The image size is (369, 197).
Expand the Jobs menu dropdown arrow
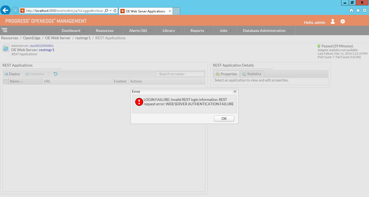pos(231,31)
